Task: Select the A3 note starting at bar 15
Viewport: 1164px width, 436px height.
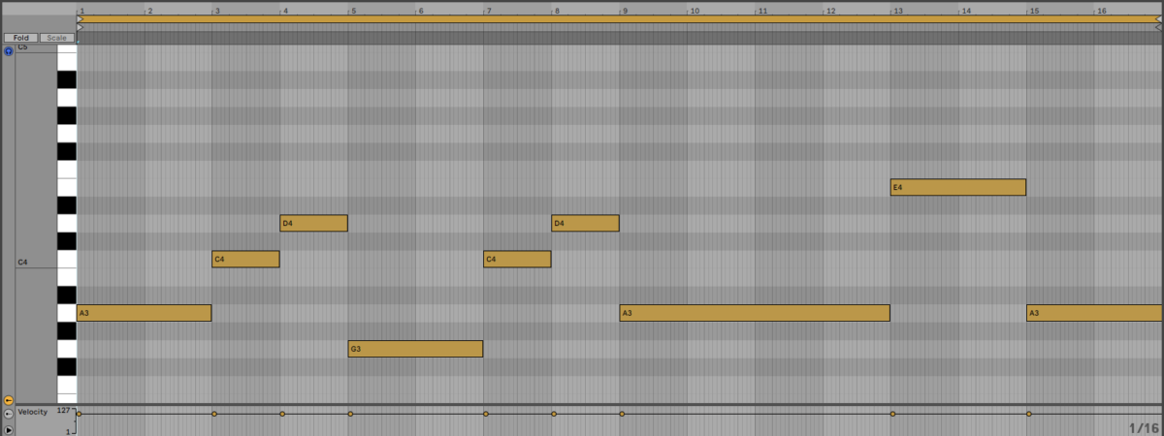Action: (x=1094, y=313)
